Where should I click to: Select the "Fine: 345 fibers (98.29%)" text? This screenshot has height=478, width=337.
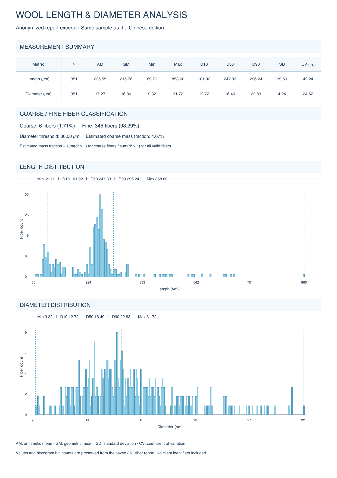111,126
